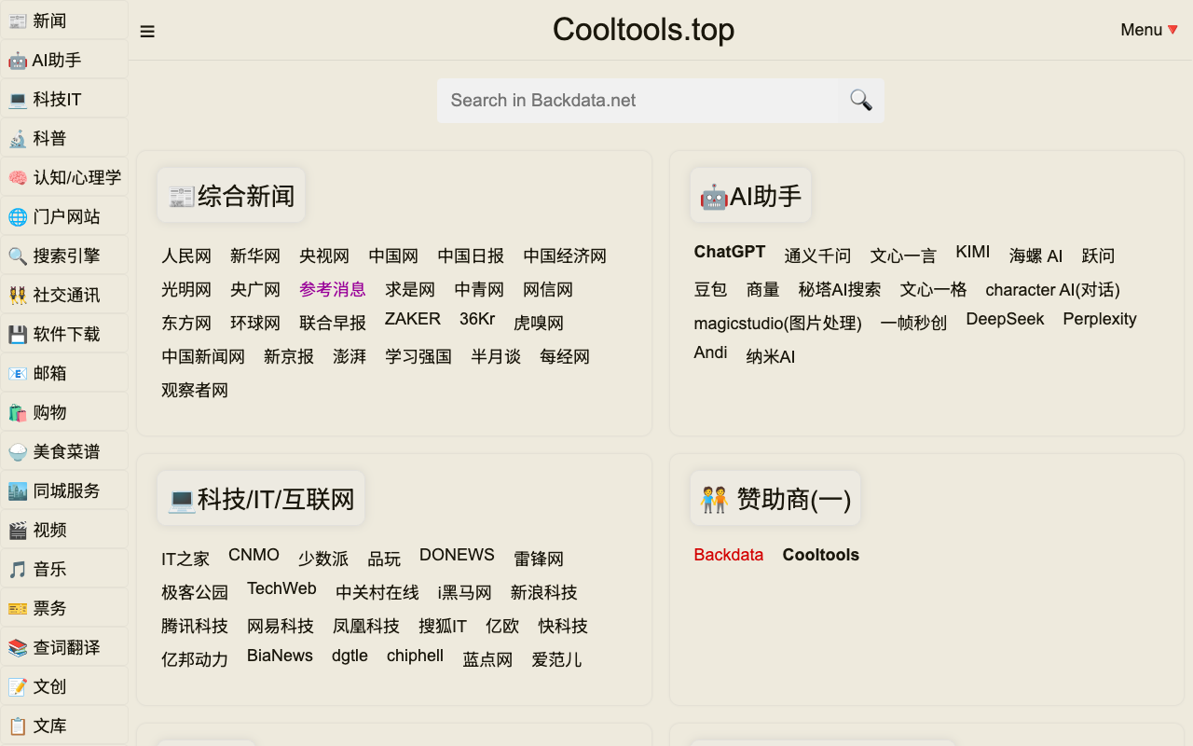Open 新闻 in sidebar
This screenshot has width=1193, height=746.
point(64,21)
